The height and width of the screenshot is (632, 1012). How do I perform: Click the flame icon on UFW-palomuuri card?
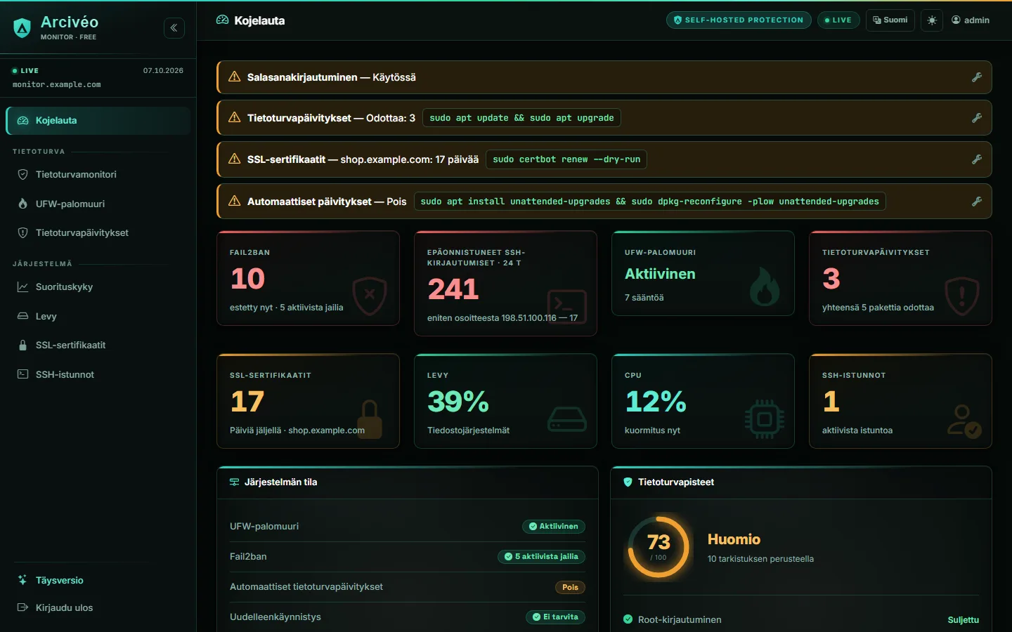(x=765, y=286)
